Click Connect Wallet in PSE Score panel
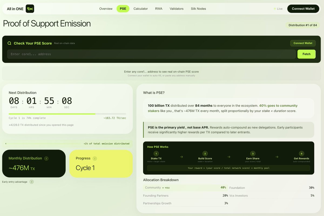Image resolution: width=324 pixels, height=216 pixels. (x=303, y=43)
